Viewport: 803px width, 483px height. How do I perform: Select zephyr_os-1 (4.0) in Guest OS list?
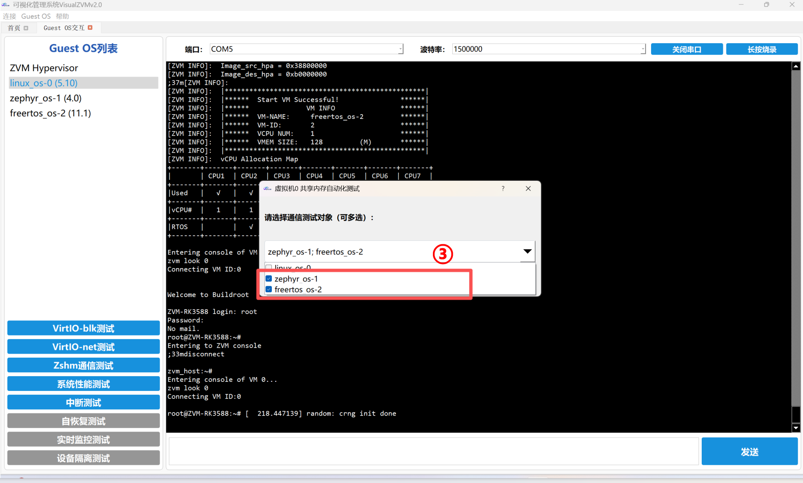[x=46, y=98]
